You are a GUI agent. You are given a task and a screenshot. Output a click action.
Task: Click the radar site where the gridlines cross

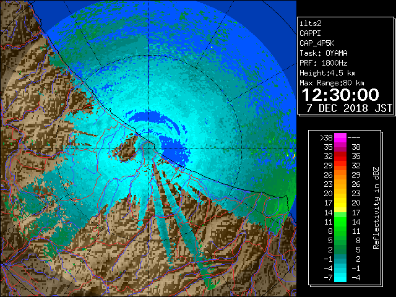[x=148, y=148]
